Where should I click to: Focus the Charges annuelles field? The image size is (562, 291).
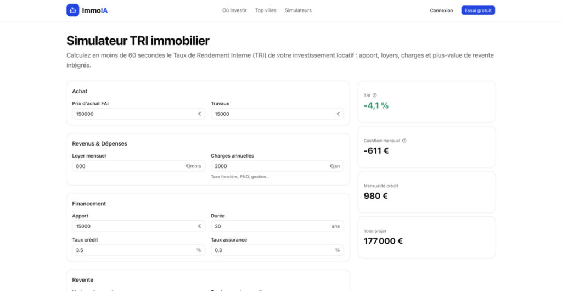click(277, 166)
